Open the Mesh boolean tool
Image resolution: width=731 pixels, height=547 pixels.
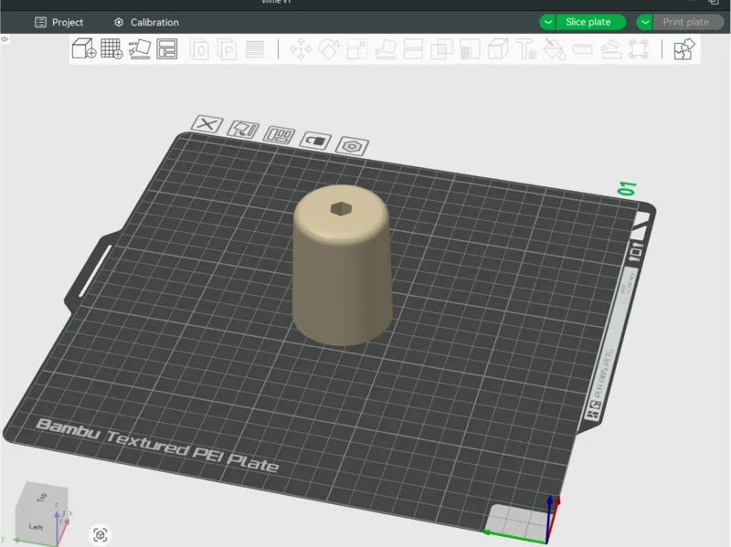coord(441,49)
